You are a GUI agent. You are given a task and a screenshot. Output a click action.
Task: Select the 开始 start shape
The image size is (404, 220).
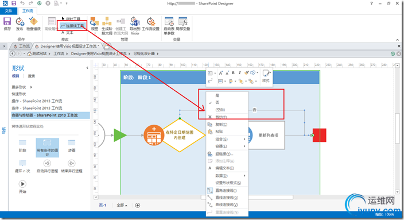tap(22, 187)
